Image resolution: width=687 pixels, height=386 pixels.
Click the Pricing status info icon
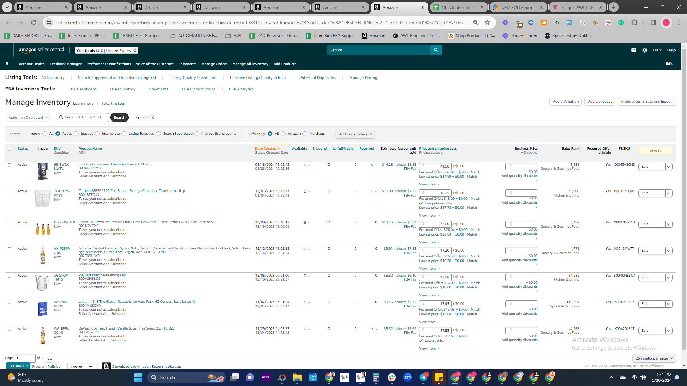pos(443,153)
